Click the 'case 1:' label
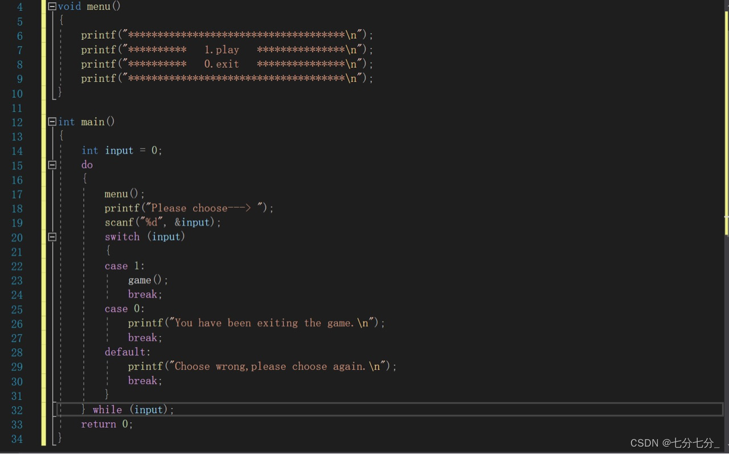 [125, 266]
